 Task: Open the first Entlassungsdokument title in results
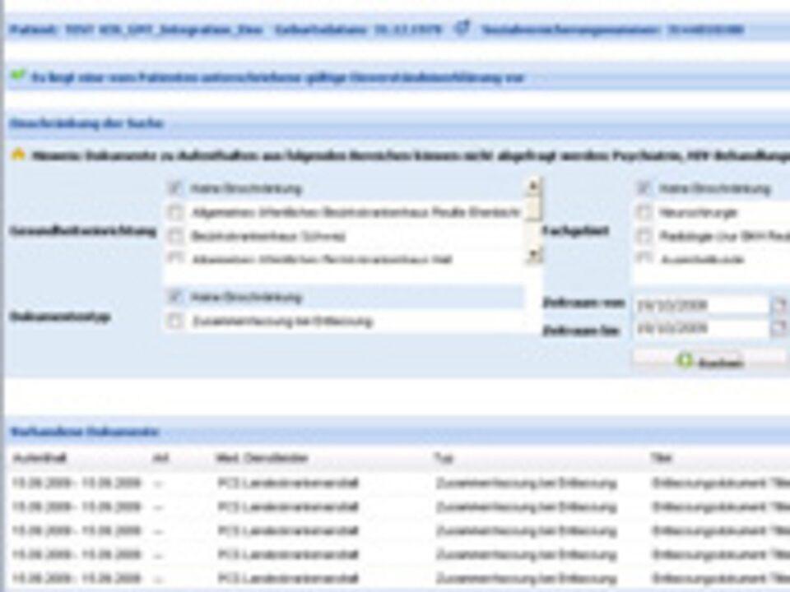(x=716, y=483)
